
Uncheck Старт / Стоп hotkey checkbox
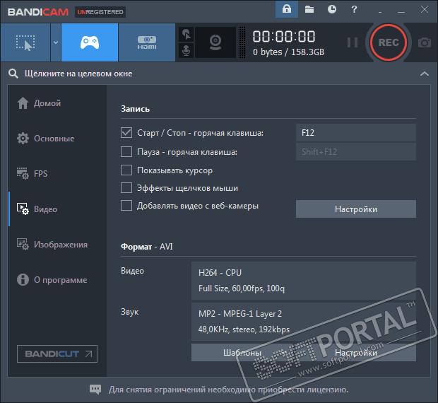tap(126, 132)
